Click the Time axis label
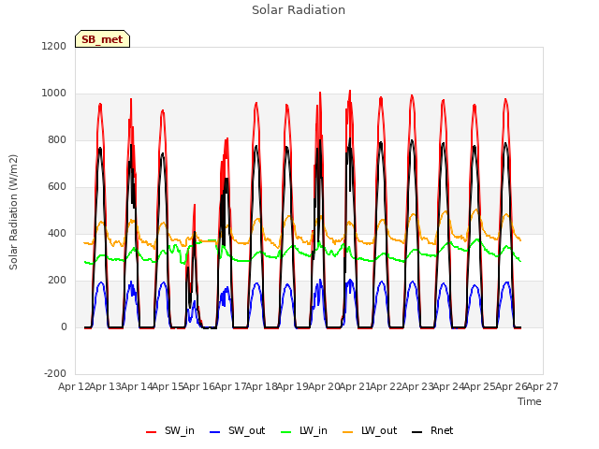Viewport: 599px width, 449px height. point(530,401)
